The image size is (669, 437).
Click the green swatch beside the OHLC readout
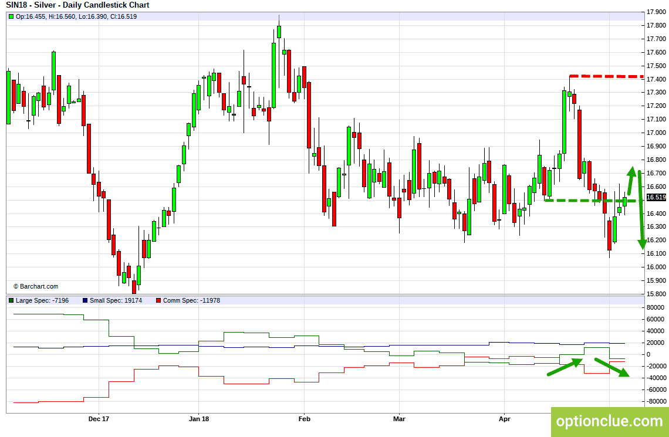click(11, 16)
